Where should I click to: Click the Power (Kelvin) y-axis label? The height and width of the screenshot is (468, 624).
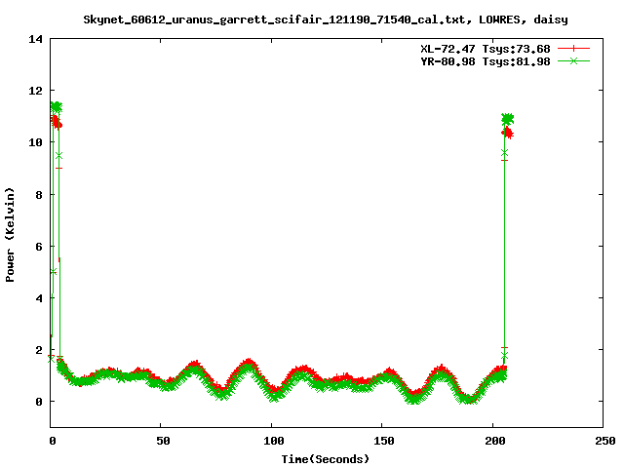point(10,235)
